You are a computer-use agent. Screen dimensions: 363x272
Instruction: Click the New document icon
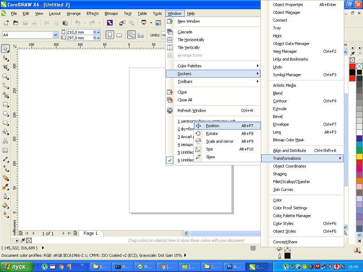6,23
